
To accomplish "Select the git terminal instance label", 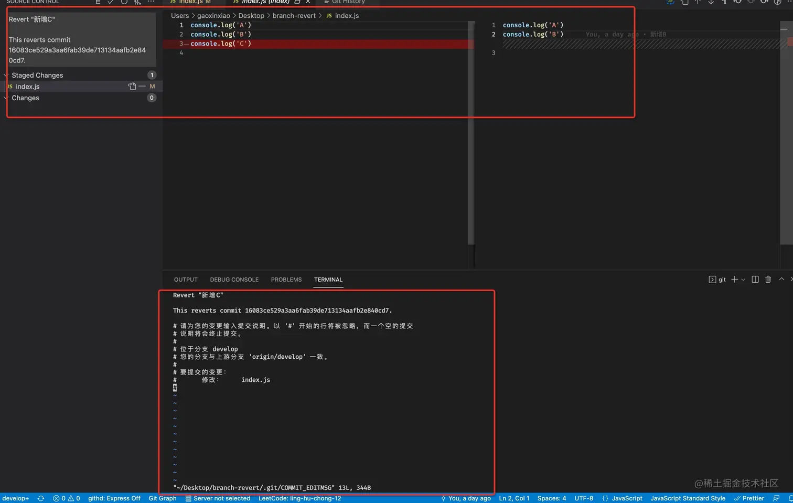I will [717, 280].
